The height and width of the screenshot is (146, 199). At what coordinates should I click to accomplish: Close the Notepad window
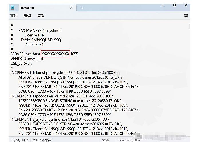pyautogui.click(x=186, y=5)
